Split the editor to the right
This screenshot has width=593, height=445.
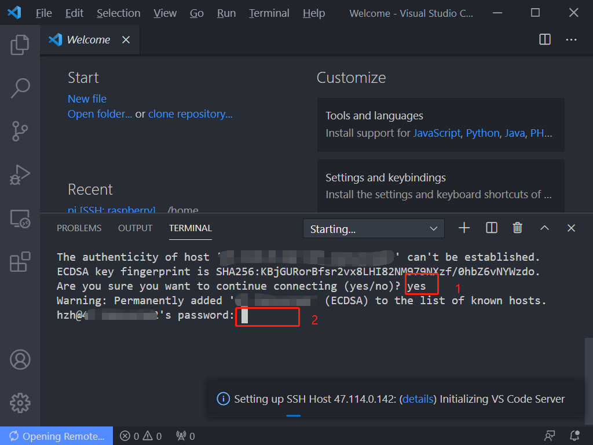coord(544,39)
